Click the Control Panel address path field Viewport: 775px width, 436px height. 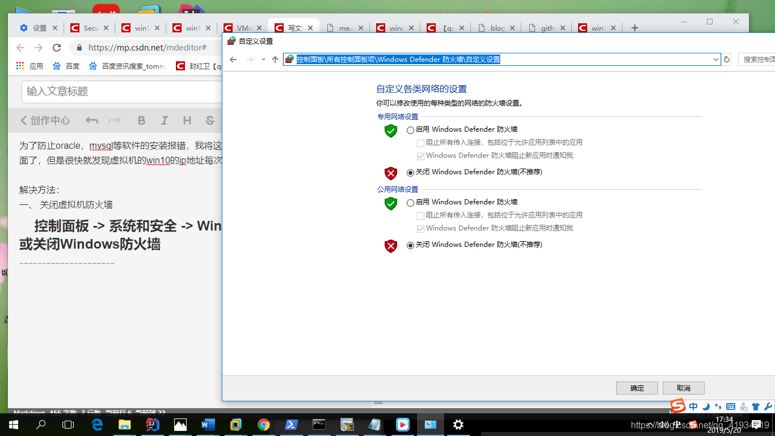(x=502, y=60)
